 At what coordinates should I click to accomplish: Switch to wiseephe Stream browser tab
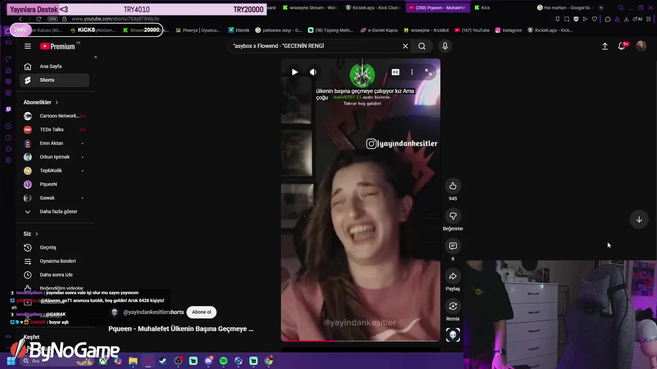(309, 8)
